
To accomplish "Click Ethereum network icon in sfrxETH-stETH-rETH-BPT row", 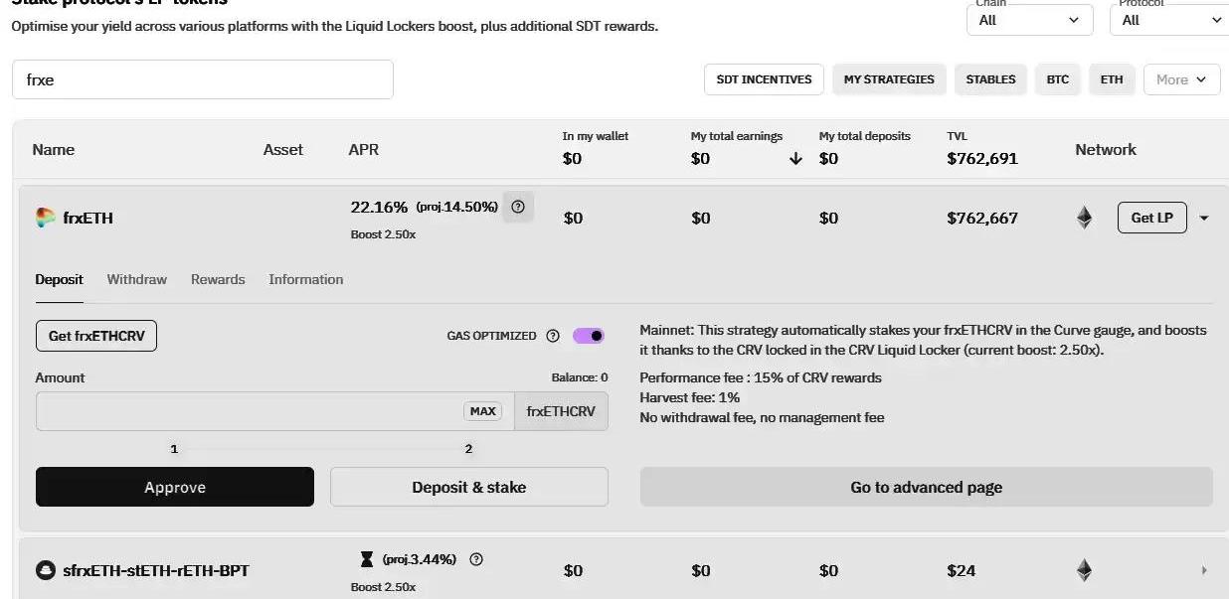I will 1084,570.
